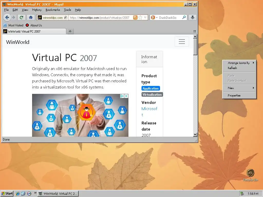Open the Bookmarks menu

click(53, 10)
